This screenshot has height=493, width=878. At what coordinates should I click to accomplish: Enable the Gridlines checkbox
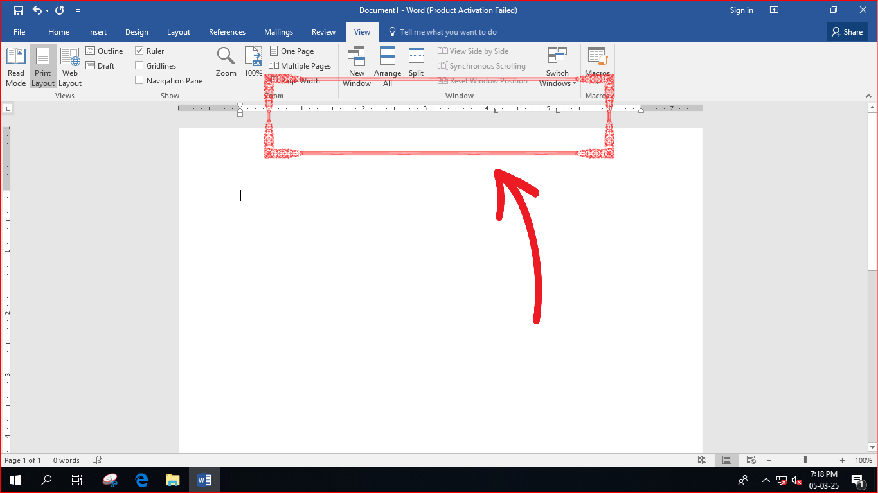coord(139,66)
